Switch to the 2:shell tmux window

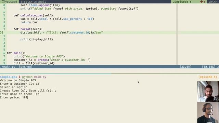pyautogui.click(x=41, y=2)
